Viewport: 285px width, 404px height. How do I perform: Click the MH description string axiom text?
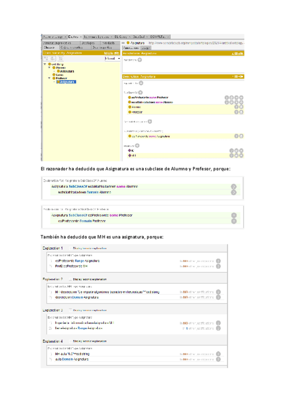[x=107, y=292]
